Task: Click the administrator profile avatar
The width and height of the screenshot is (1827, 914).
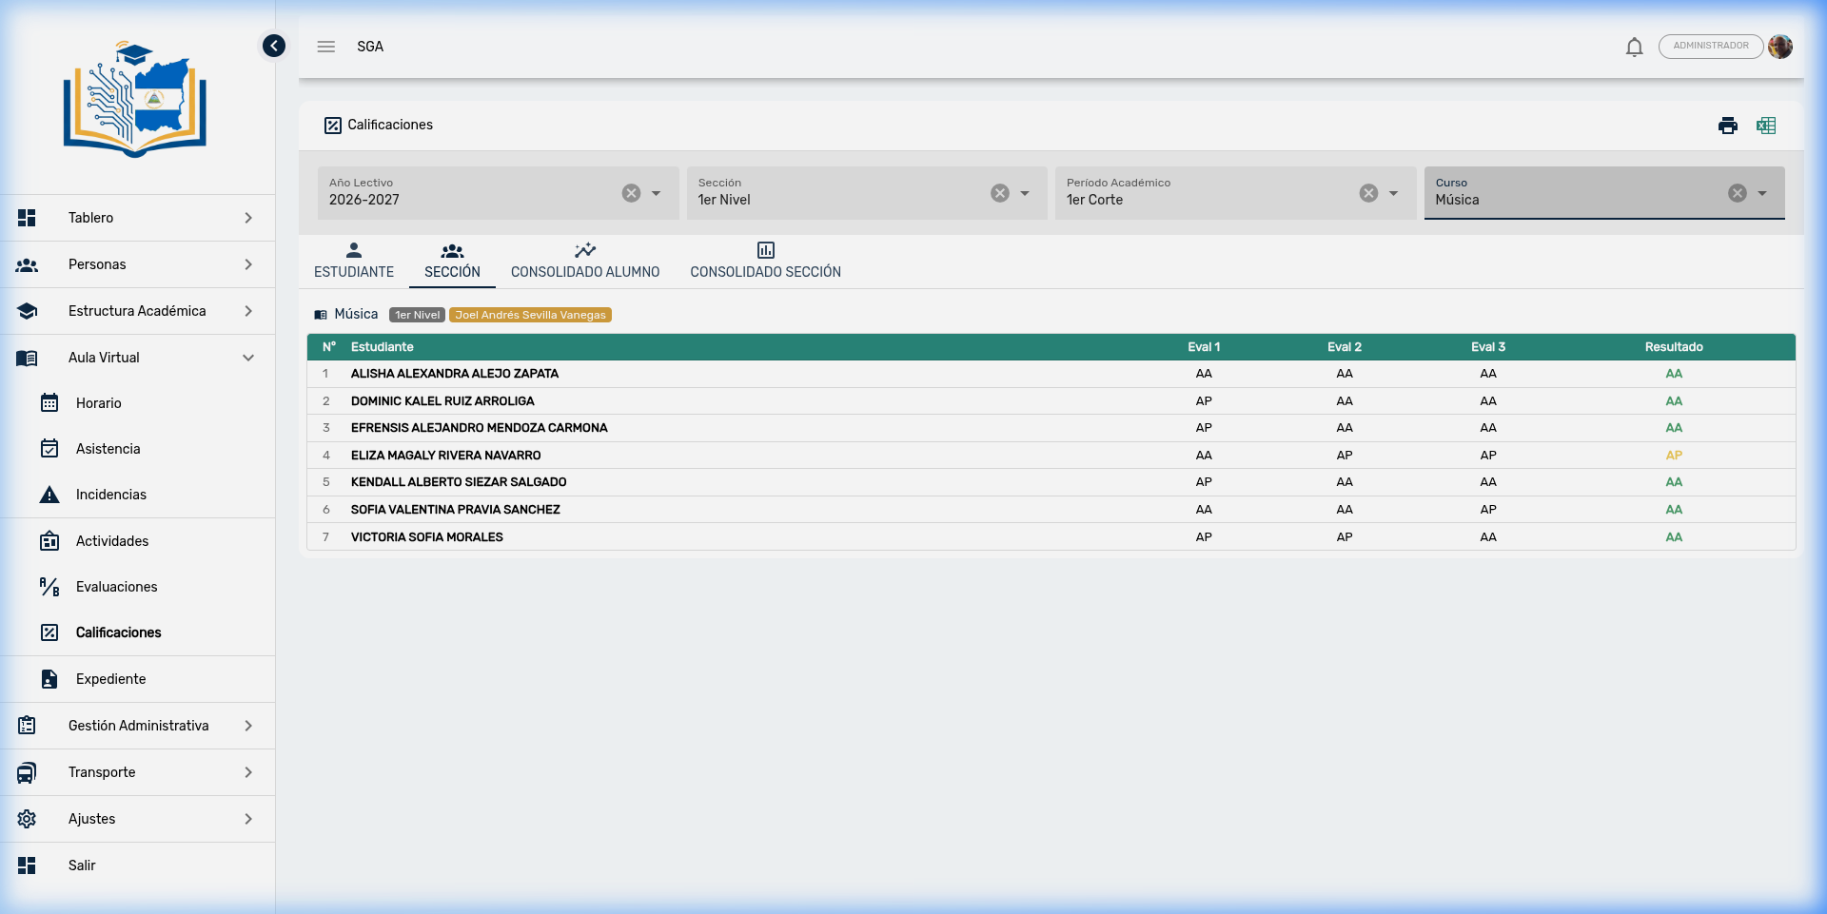Action: coord(1780,47)
